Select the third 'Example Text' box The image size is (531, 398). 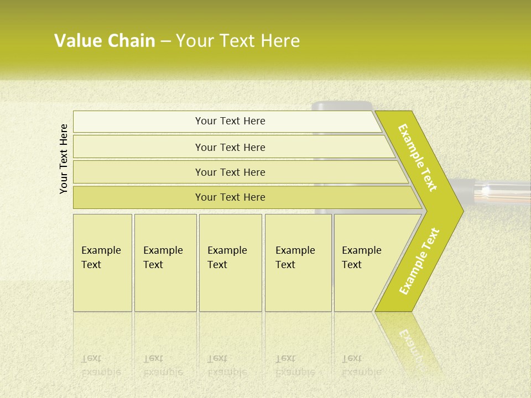(230, 263)
